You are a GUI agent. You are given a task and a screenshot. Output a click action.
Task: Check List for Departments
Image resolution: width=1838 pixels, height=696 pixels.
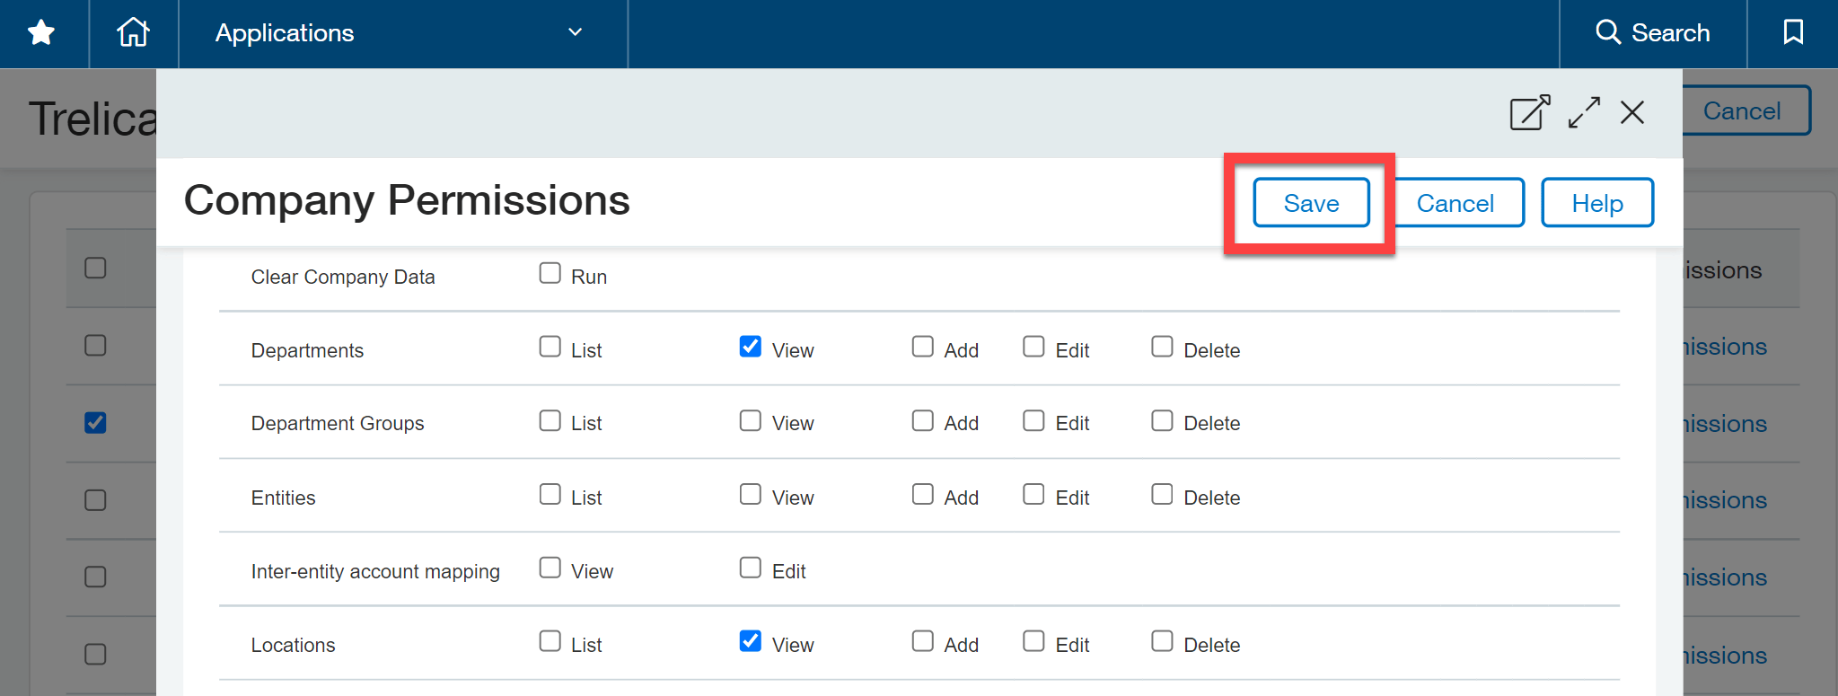(x=550, y=347)
